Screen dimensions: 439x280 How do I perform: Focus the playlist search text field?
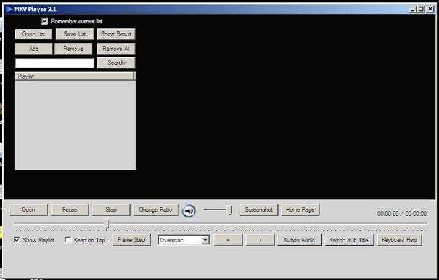(55, 63)
